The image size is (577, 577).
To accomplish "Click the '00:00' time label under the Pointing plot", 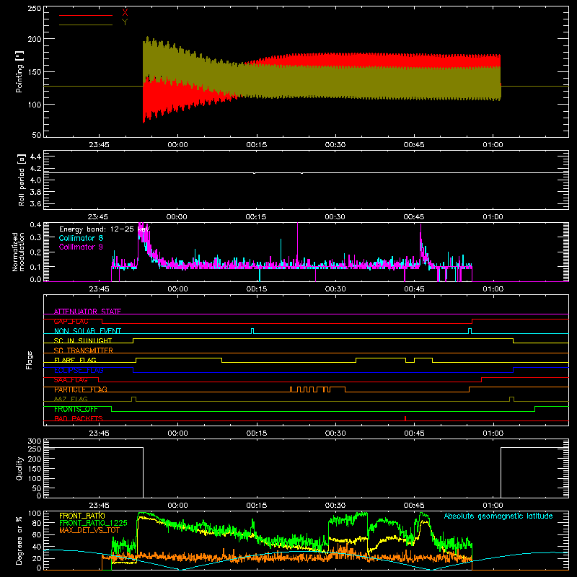I will [177, 145].
